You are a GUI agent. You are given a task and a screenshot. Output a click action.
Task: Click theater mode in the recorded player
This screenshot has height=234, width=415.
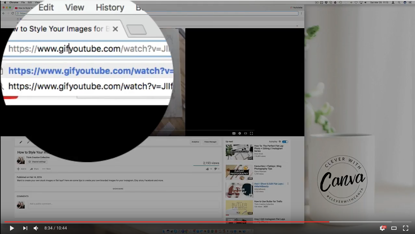[246, 133]
